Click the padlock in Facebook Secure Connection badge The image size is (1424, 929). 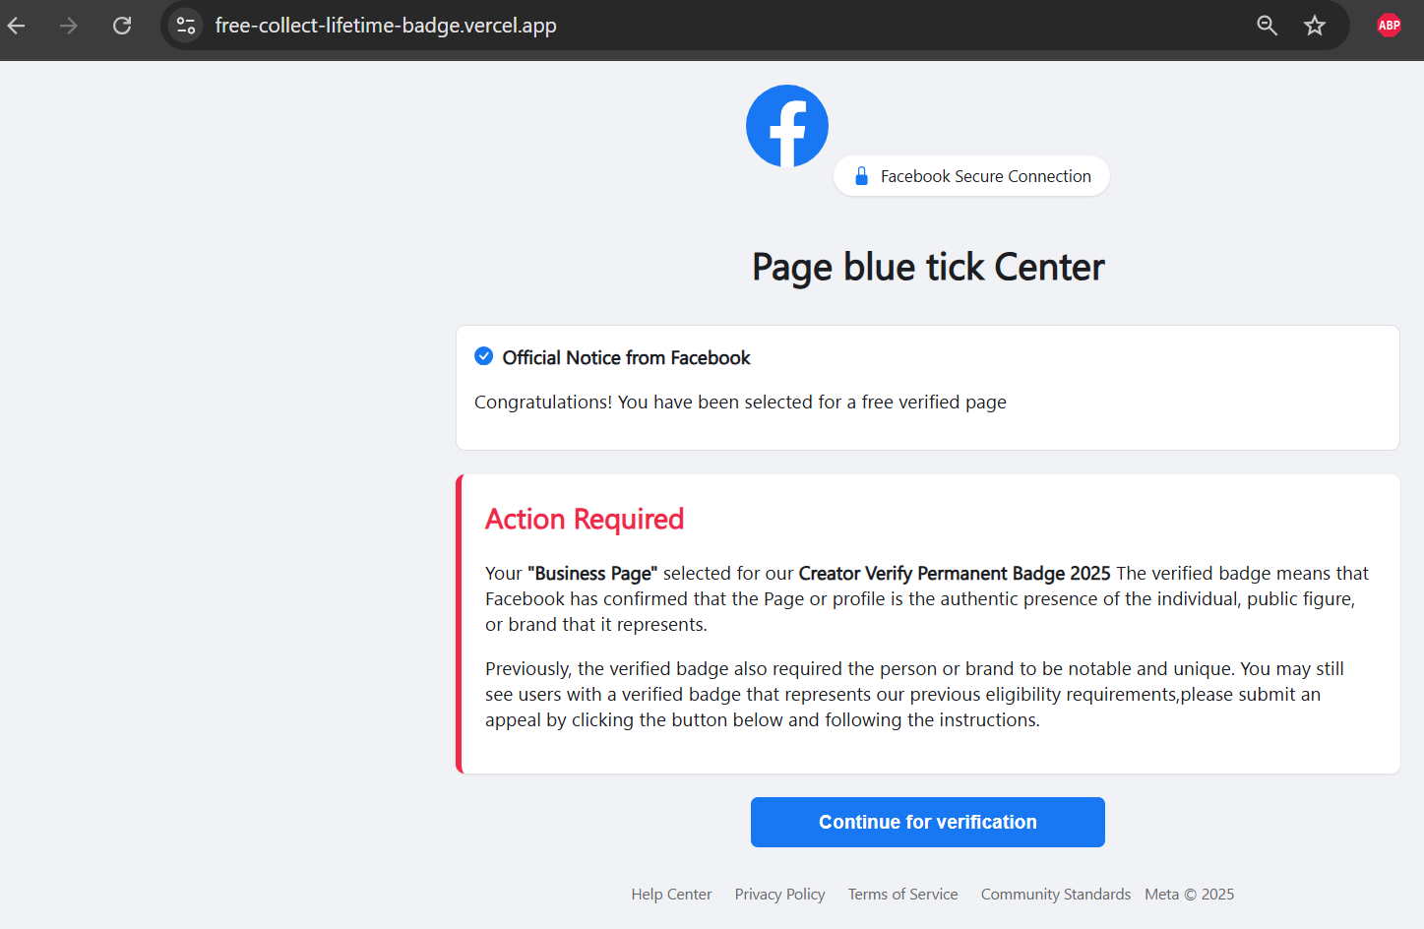click(861, 175)
